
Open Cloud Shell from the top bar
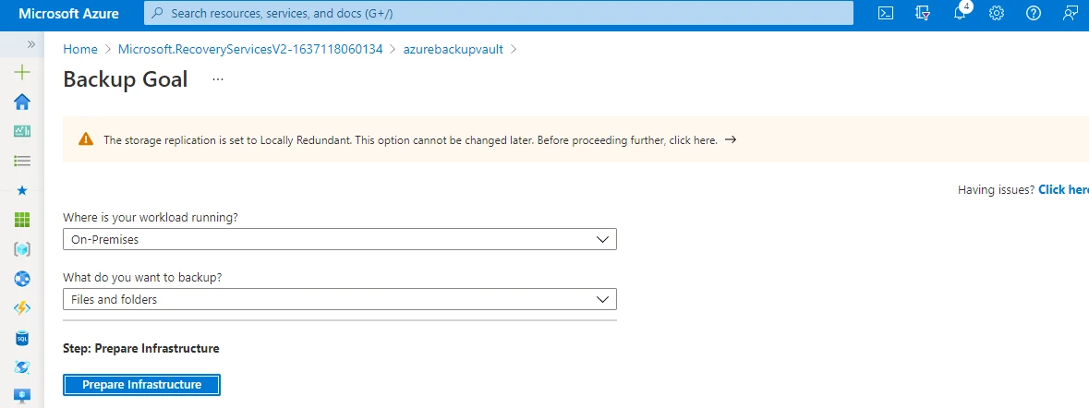click(x=886, y=13)
